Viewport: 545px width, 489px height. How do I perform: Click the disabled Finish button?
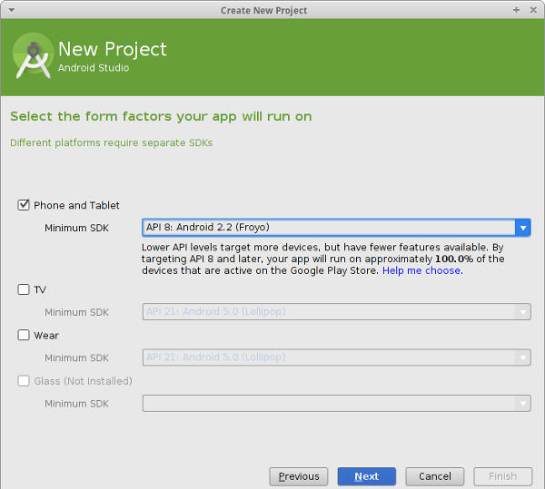point(503,476)
